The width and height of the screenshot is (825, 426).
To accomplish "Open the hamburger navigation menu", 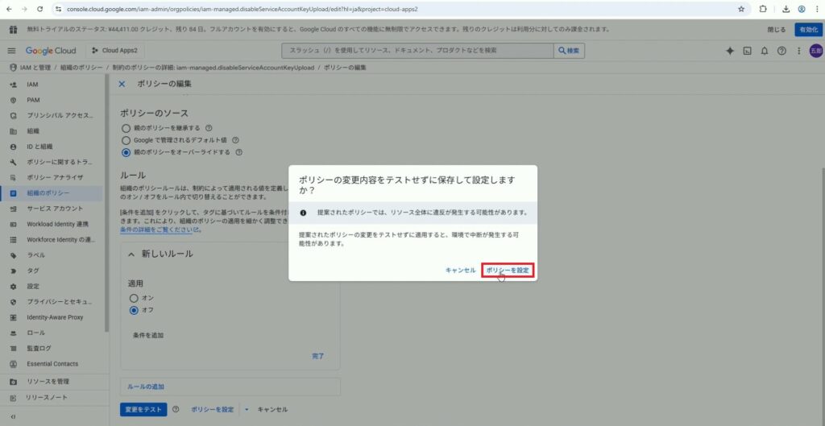I will [11, 50].
